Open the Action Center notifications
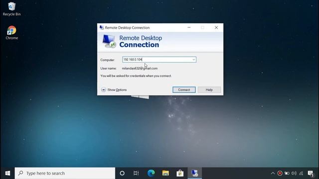Image resolution: width=319 pixels, height=179 pixels. click(x=311, y=174)
